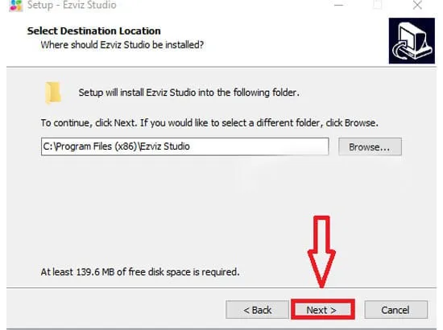Cancel the Ezviz Studio installation
Screen dimensions: 443x330
(x=395, y=310)
